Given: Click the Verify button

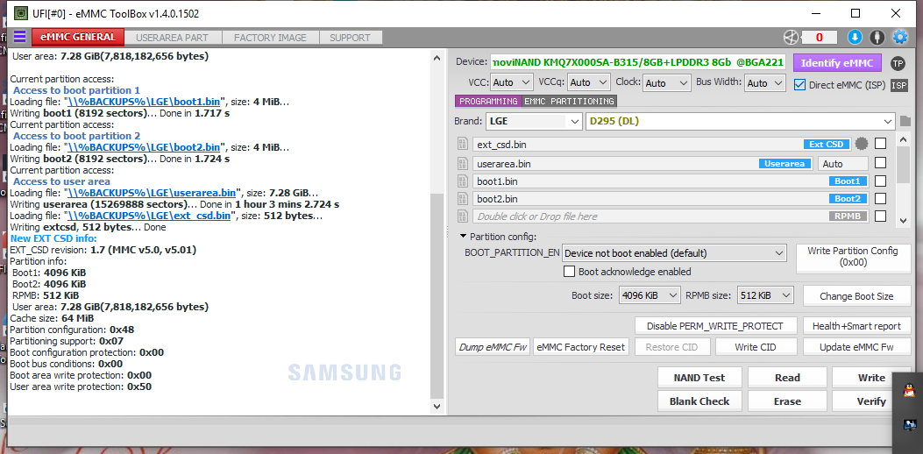Looking at the screenshot, I should pos(871,401).
